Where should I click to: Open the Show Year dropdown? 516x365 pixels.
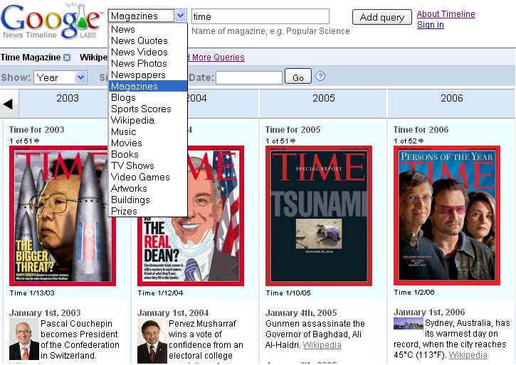tap(60, 77)
